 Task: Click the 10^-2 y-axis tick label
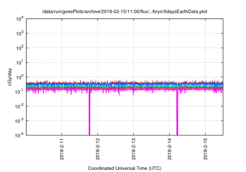tap(19, 106)
